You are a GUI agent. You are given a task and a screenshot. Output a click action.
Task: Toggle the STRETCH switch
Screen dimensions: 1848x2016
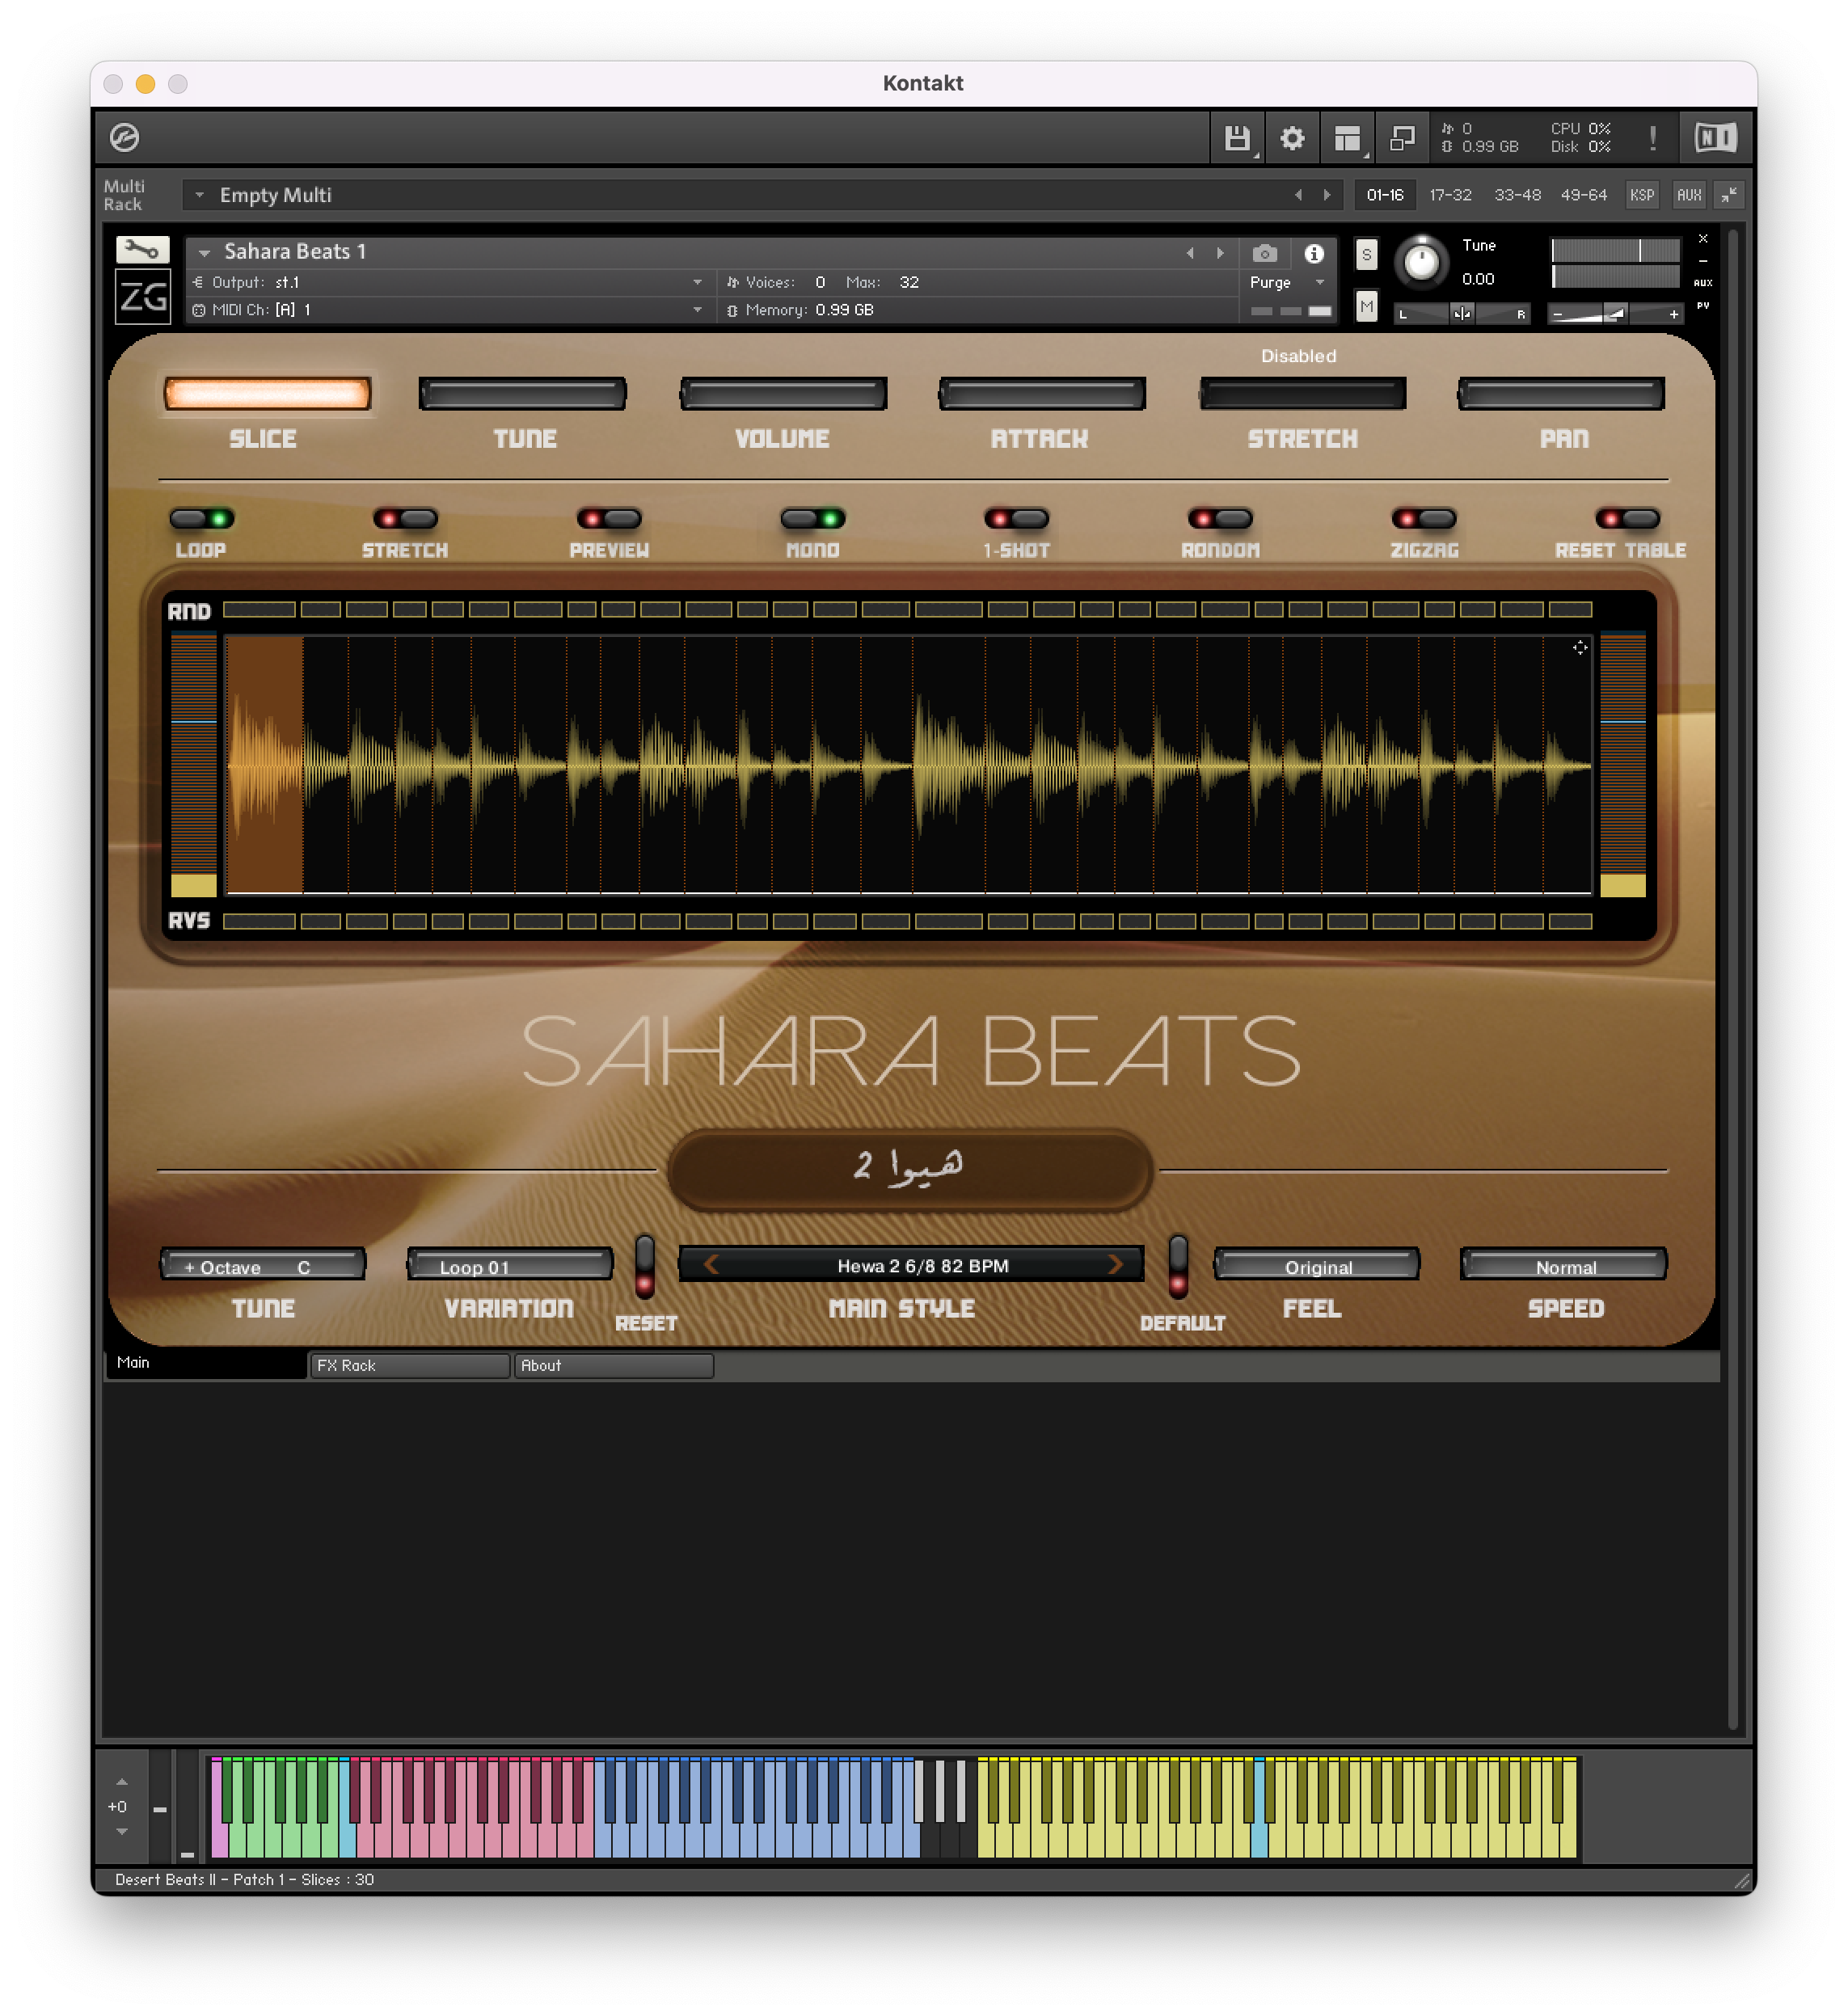point(405,519)
